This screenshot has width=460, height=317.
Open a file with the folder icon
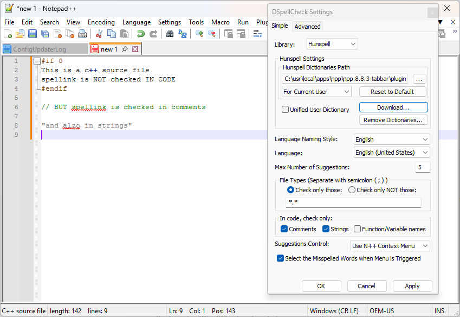(x=20, y=34)
